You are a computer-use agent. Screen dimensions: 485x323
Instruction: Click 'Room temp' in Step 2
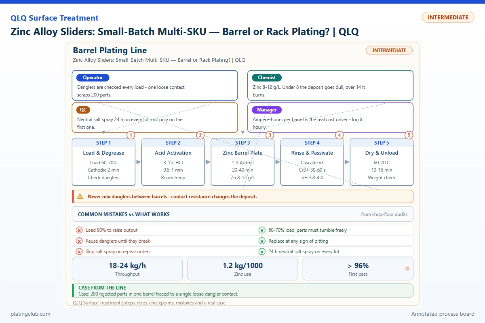(x=173, y=178)
